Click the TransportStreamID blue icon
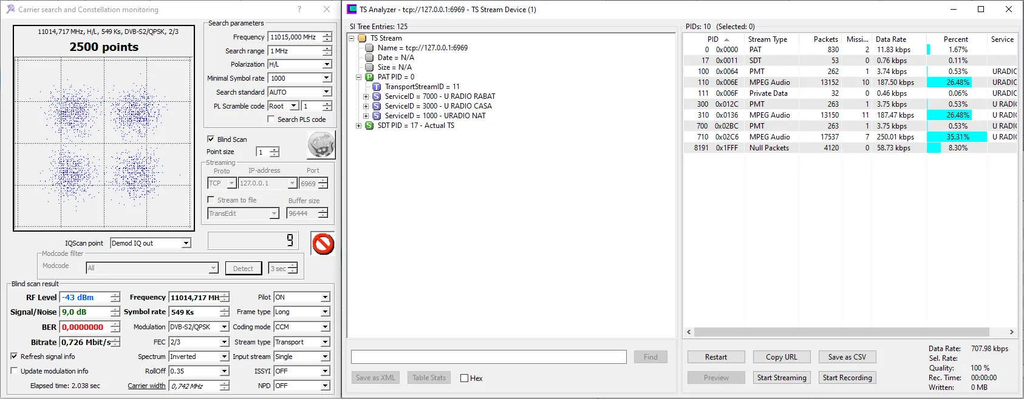The width and height of the screenshot is (1024, 399). click(377, 87)
